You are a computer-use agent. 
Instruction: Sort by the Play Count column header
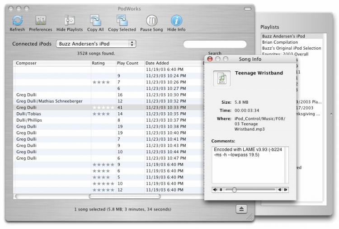tap(130, 63)
